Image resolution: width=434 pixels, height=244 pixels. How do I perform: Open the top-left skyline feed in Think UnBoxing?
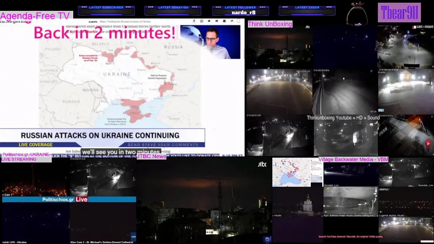[x=279, y=46]
